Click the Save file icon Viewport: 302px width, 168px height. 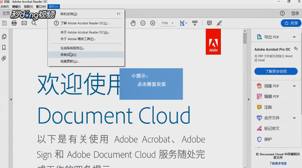click(4, 23)
